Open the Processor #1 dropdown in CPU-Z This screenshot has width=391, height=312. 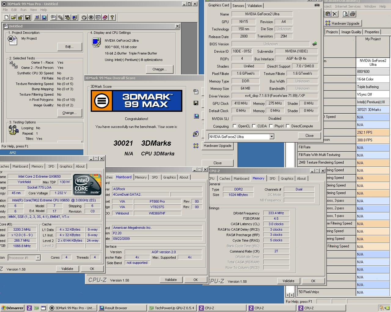pyautogui.click(x=38, y=258)
